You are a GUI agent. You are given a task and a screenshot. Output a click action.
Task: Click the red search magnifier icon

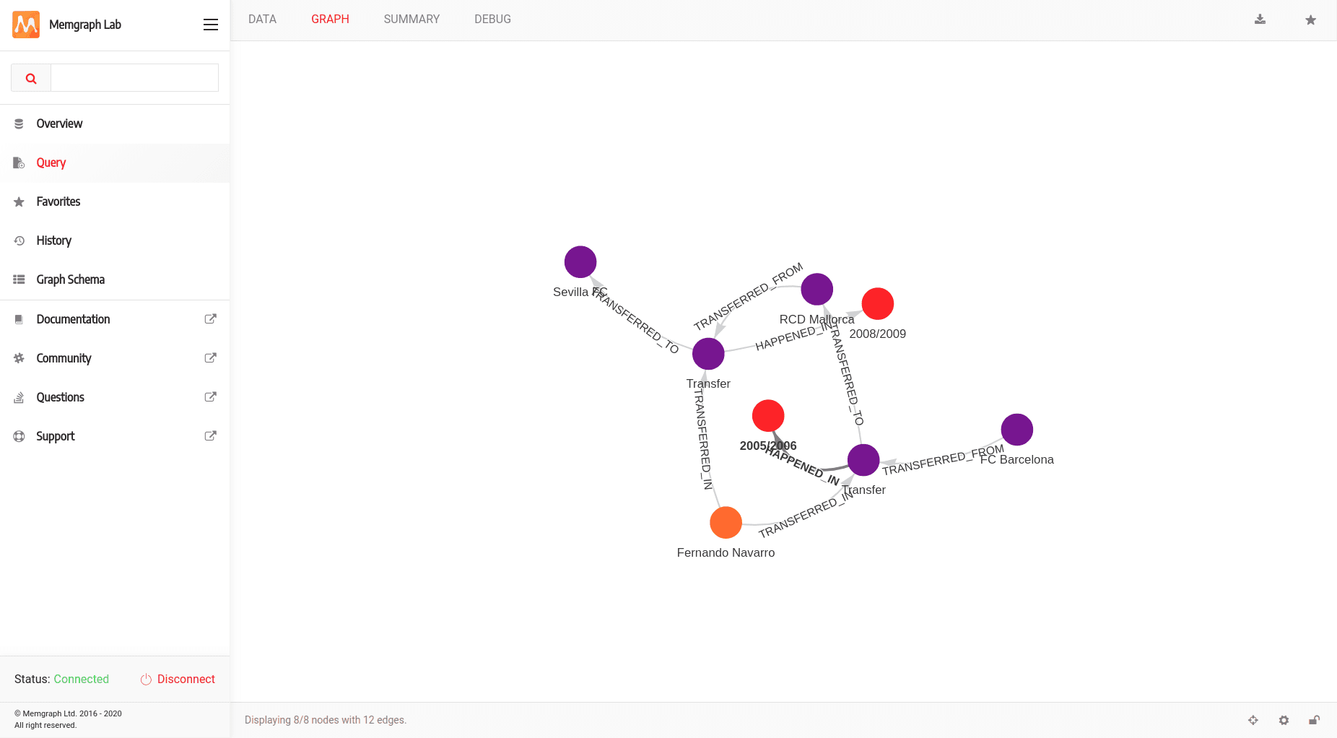pyautogui.click(x=31, y=78)
